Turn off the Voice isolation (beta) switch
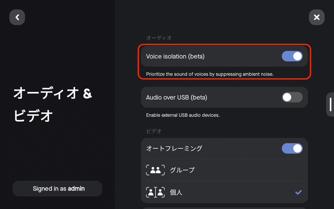The width and height of the screenshot is (334, 209). coord(292,56)
